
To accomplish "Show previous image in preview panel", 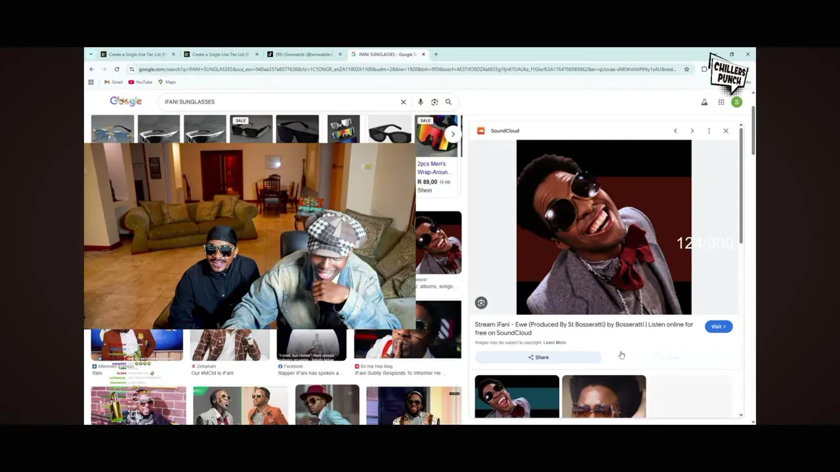I will coord(675,131).
